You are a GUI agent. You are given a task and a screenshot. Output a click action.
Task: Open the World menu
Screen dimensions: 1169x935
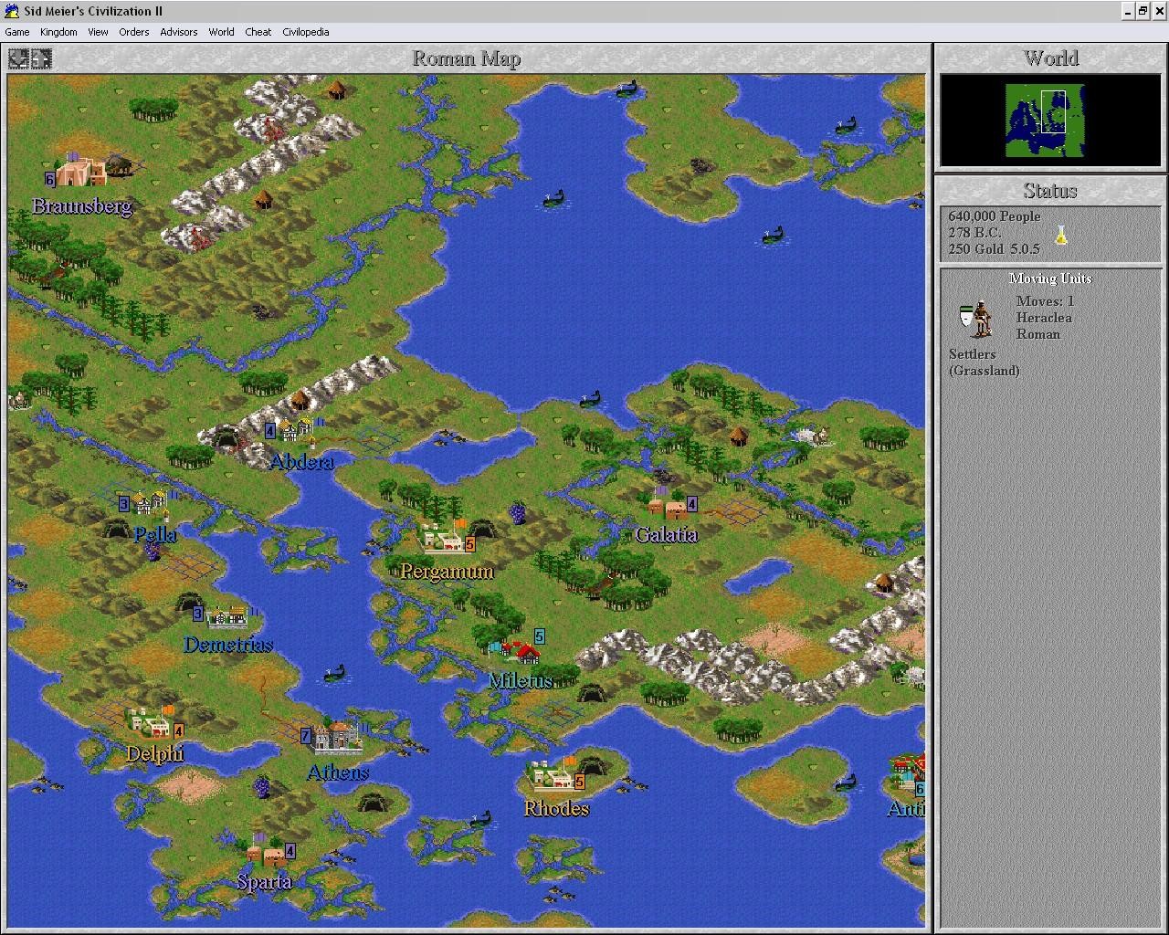pyautogui.click(x=221, y=32)
